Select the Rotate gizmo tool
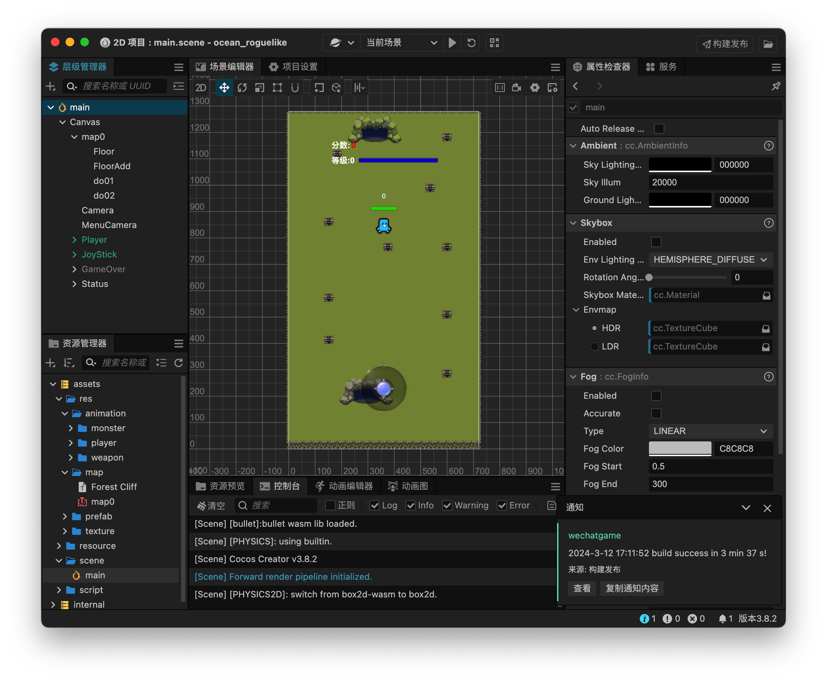The width and height of the screenshot is (827, 682). point(242,87)
